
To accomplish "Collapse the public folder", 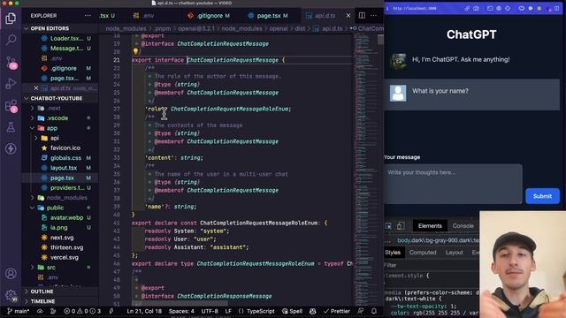I will tap(55, 208).
